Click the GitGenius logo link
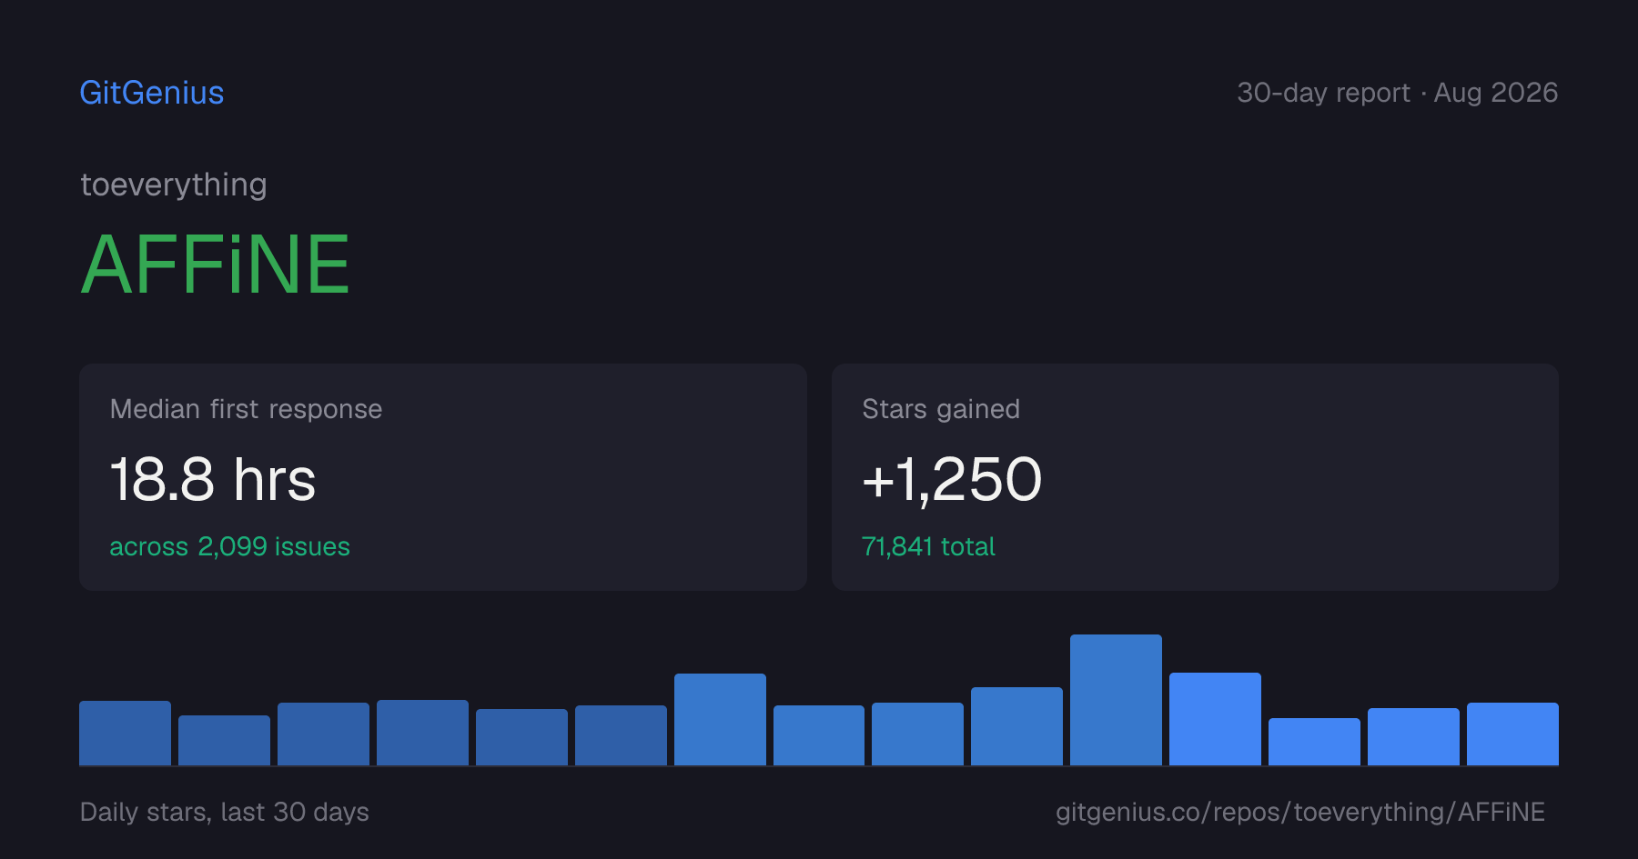 152,93
